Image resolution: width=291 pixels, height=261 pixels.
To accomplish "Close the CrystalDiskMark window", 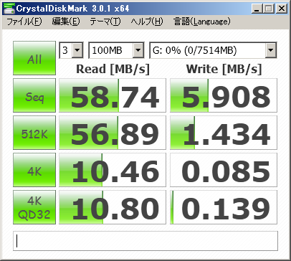I will 282,9.
